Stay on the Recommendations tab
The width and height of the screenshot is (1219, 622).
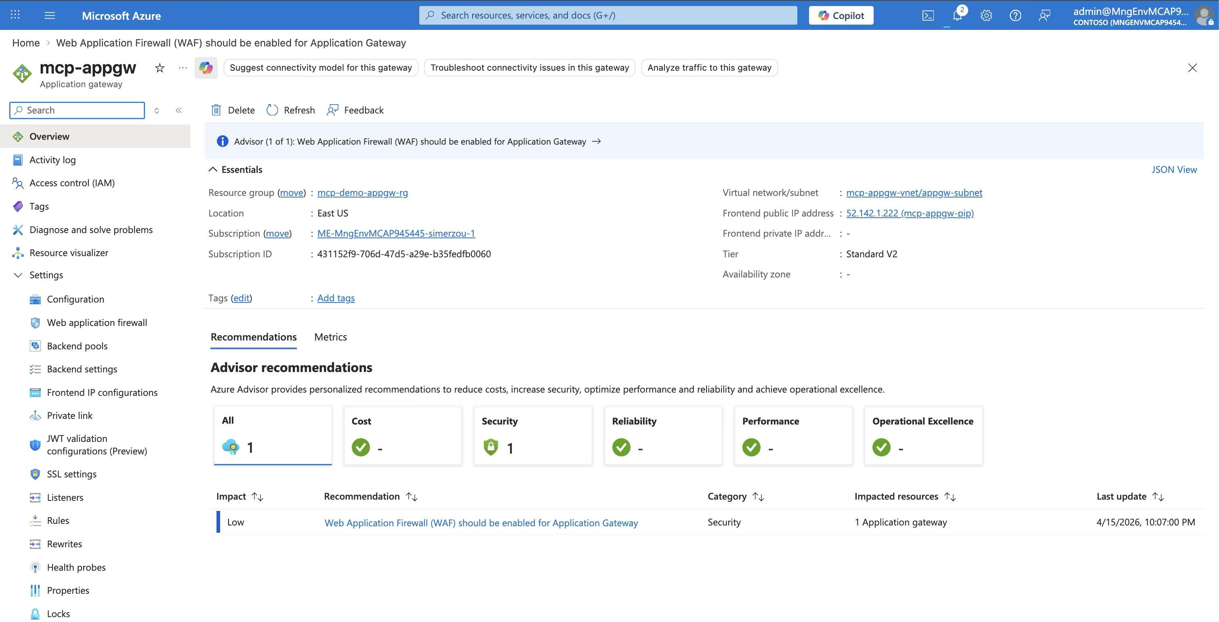click(x=253, y=336)
